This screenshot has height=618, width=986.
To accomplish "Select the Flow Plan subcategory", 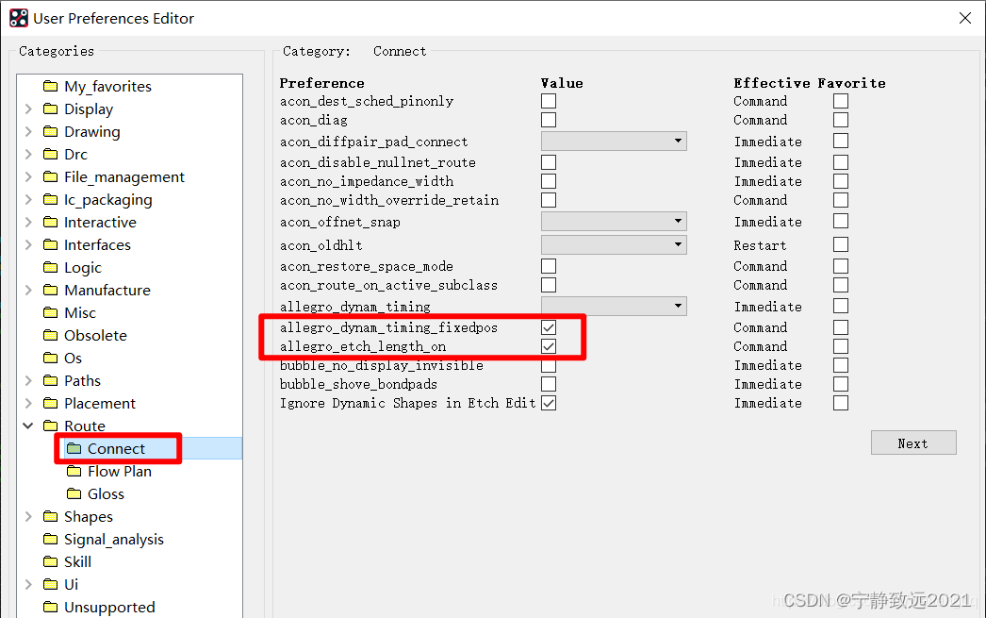I will click(120, 472).
